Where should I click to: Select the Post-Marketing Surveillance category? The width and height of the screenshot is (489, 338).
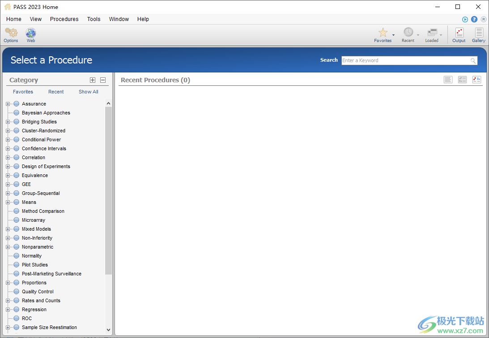(51, 274)
